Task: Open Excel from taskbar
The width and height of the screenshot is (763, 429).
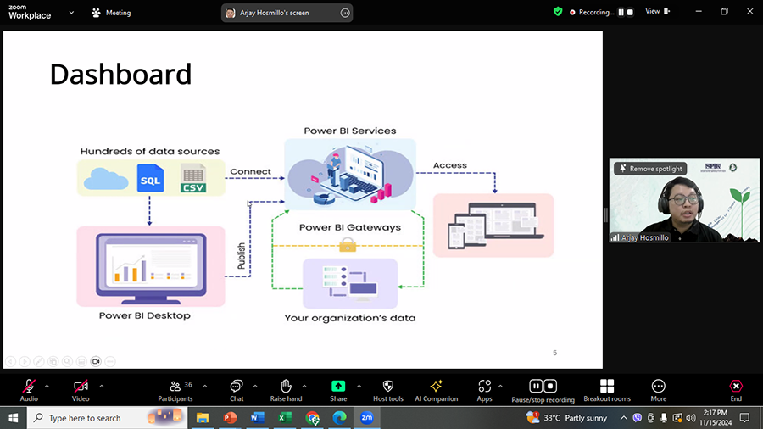Action: point(285,418)
